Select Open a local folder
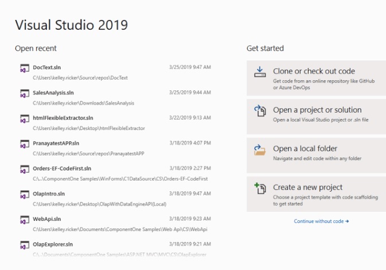This screenshot has width=386, height=270. pos(317,156)
